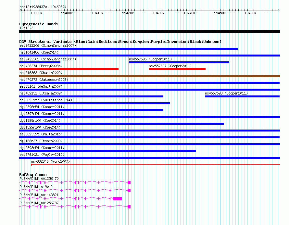Click the esv2422206 (SimonSanchez2007) variant label
The height and width of the screenshot is (225, 289).
48,45
